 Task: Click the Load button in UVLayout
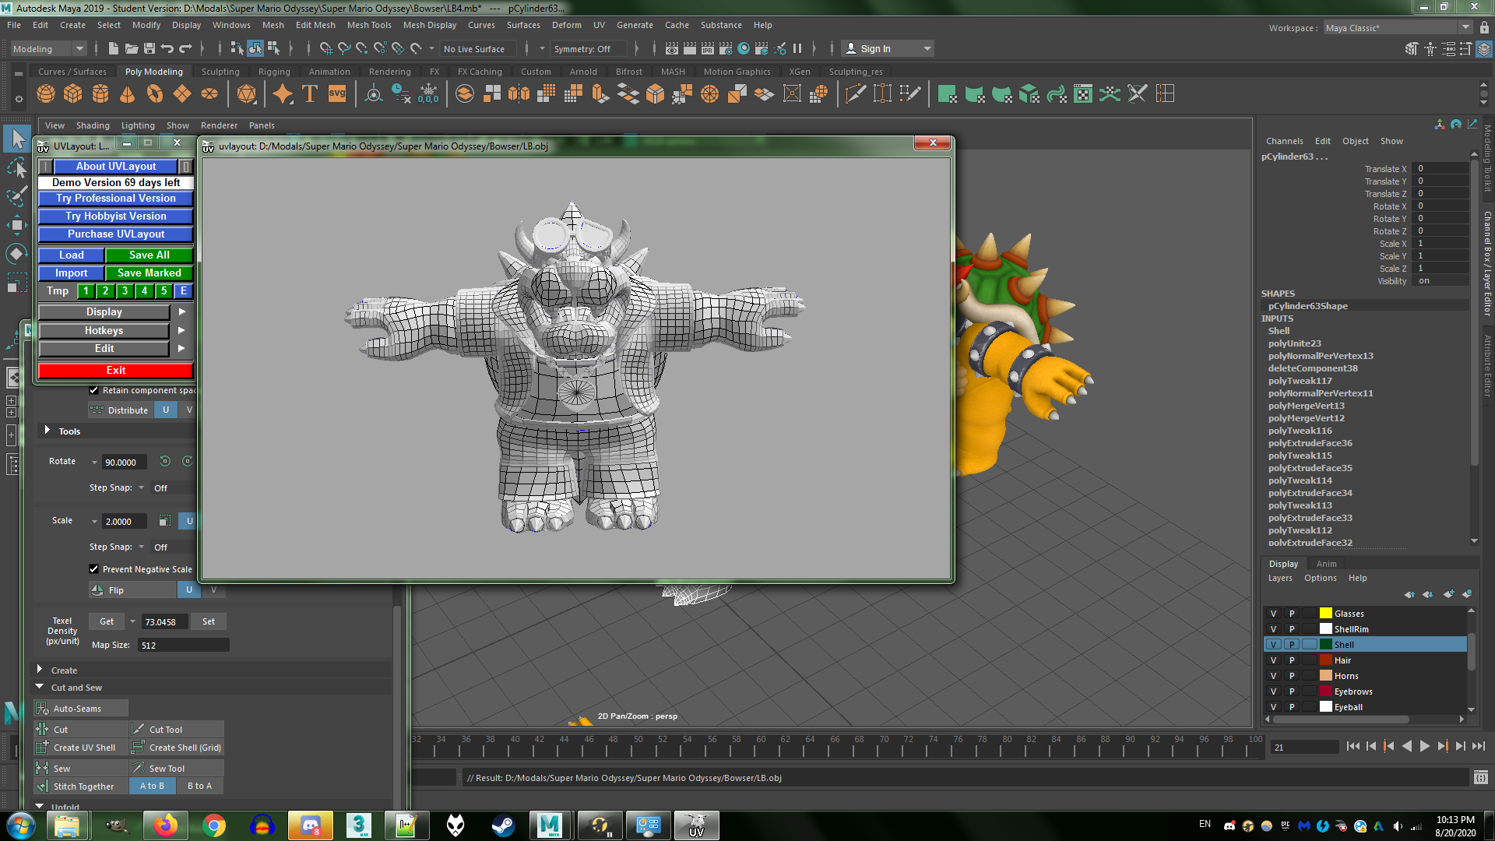[x=71, y=255]
